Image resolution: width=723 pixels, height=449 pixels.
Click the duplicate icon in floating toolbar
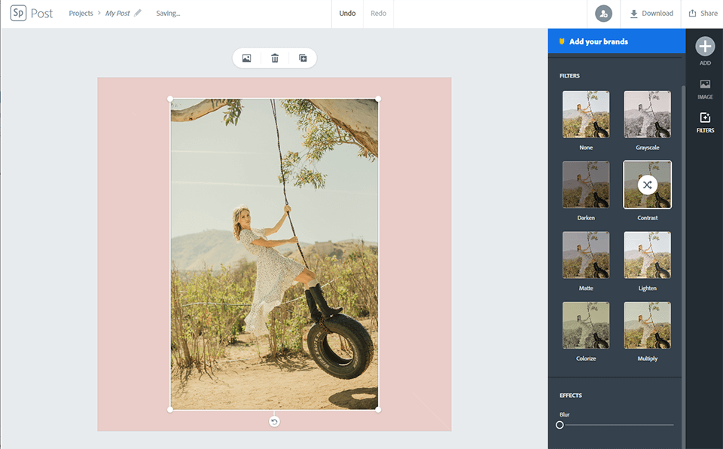(303, 58)
